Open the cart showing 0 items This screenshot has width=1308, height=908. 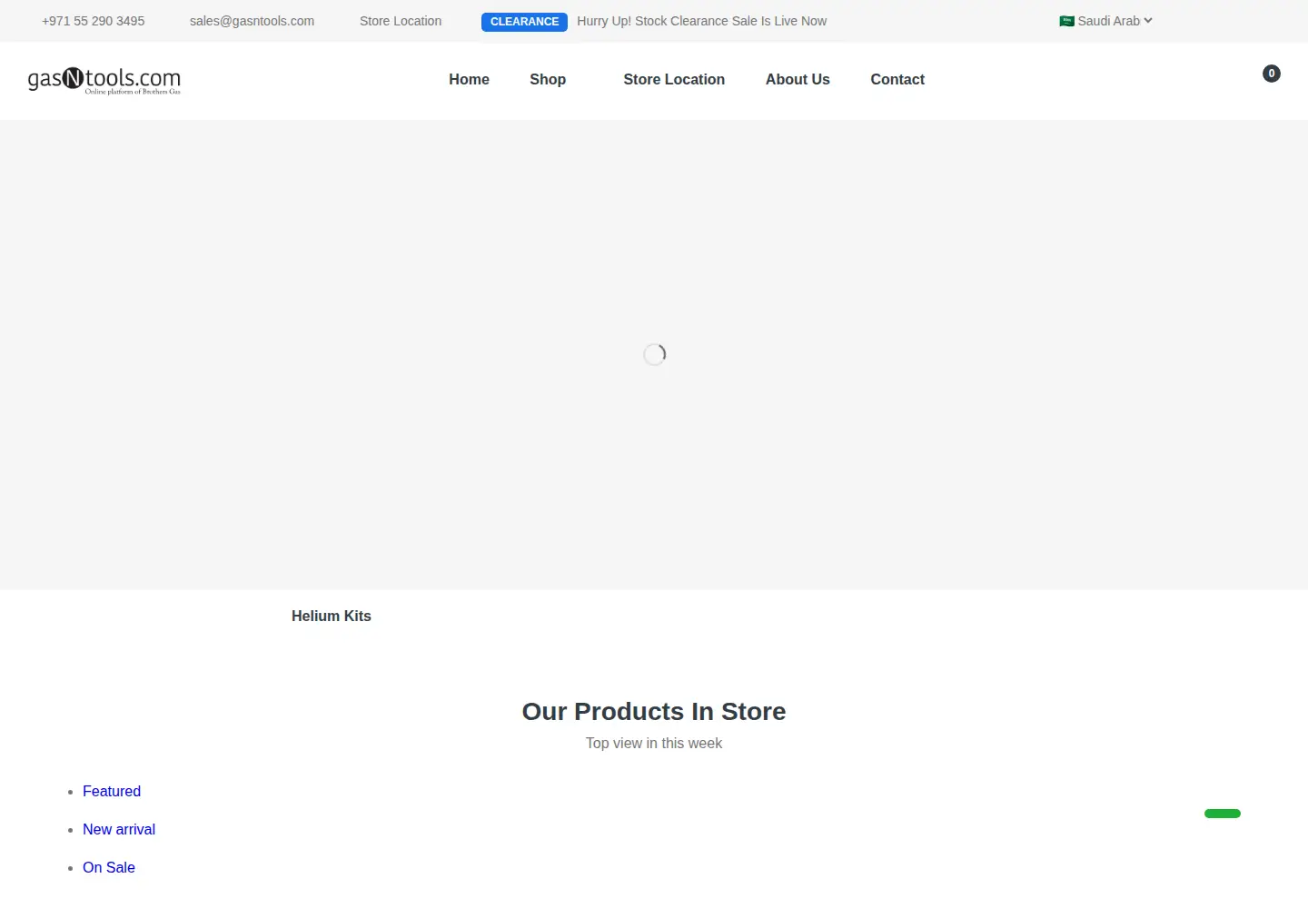tap(1271, 74)
